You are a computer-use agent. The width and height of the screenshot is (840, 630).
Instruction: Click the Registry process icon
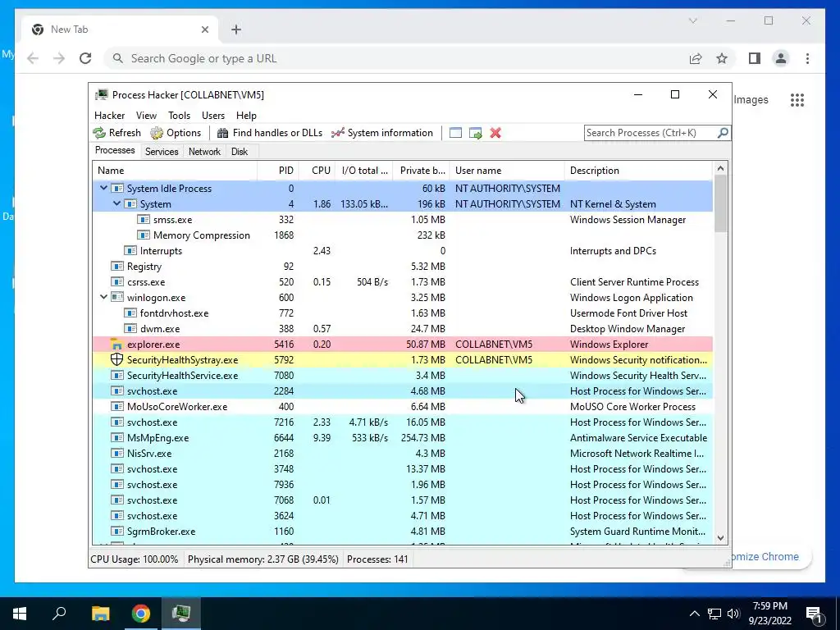[116, 267]
